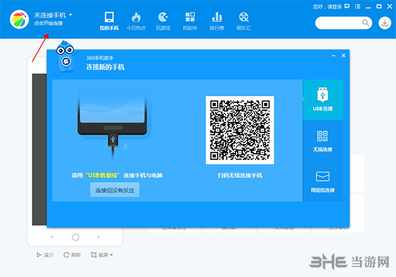
Task: Open the 我的手机 tab
Action: (x=109, y=21)
